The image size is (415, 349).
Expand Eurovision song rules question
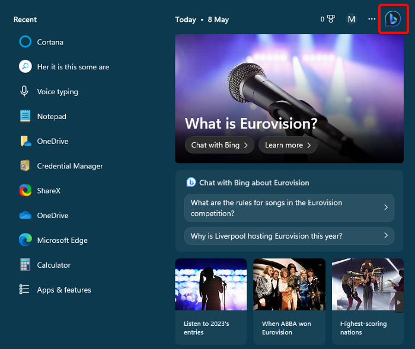tap(289, 208)
